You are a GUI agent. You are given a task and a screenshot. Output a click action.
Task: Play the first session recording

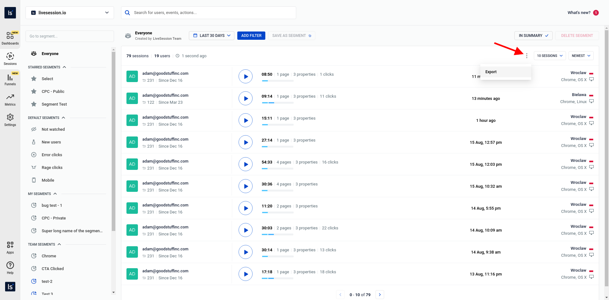click(x=245, y=76)
